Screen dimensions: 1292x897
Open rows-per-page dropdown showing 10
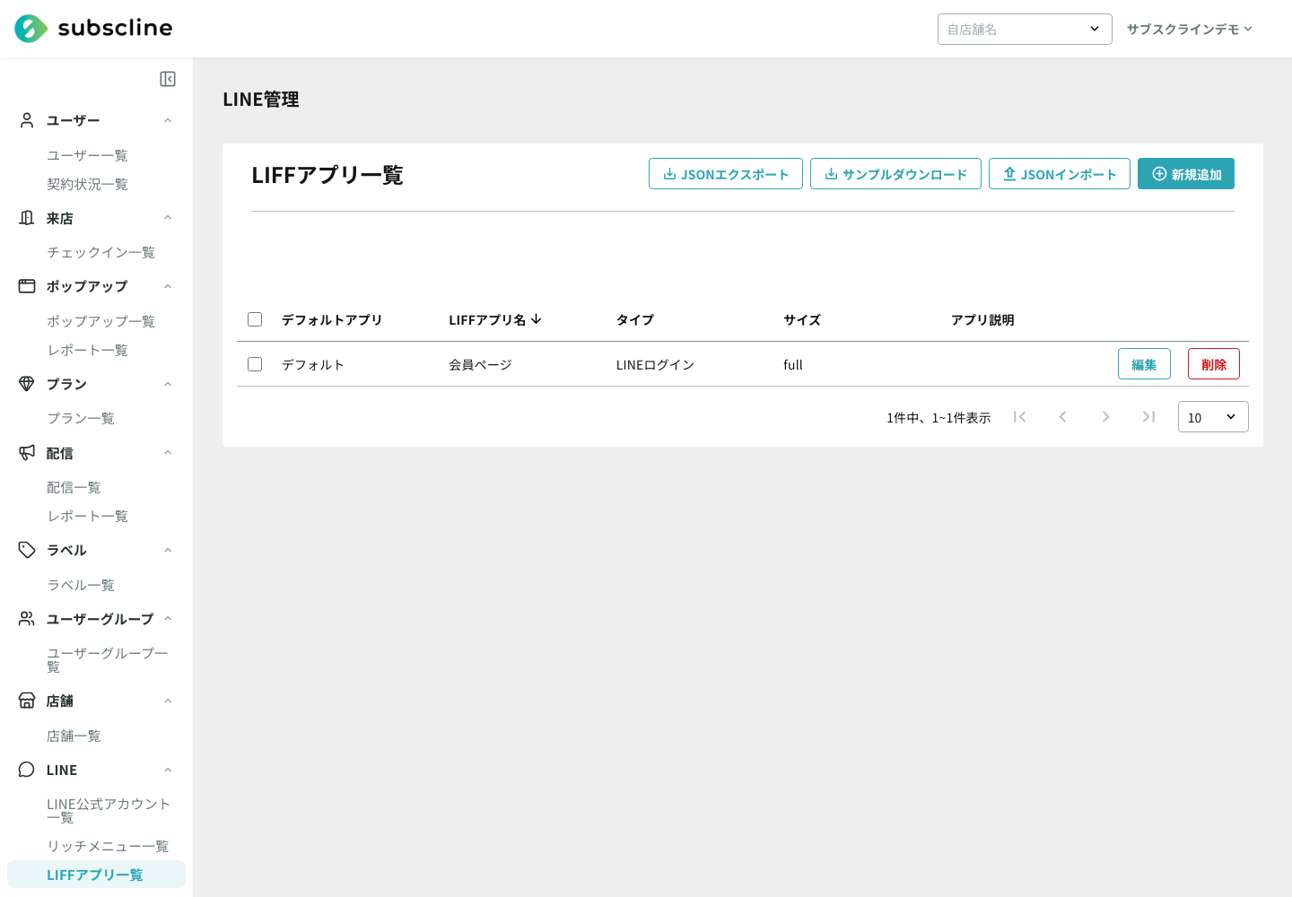[x=1213, y=417]
